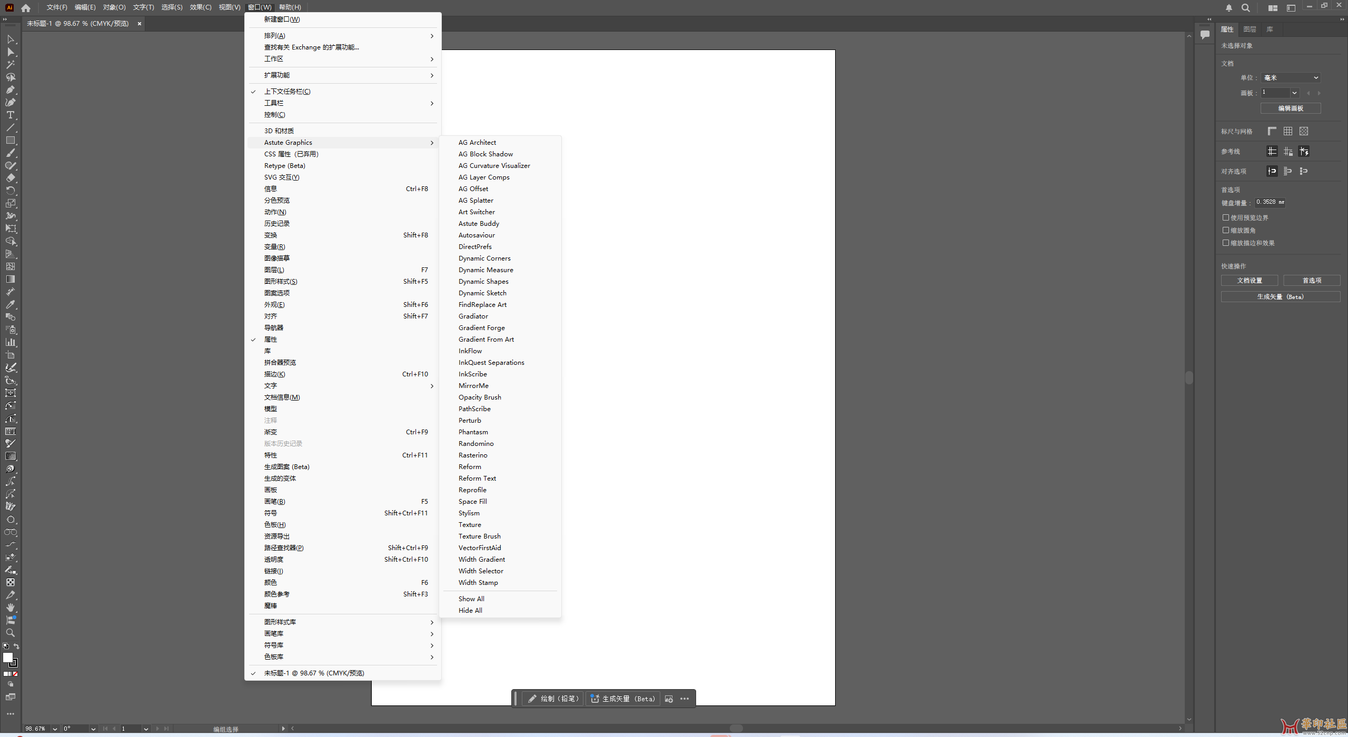Select the Hand tool

click(11, 608)
